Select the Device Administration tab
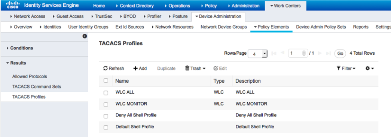This screenshot has height=137, width=391. pos(218,16)
